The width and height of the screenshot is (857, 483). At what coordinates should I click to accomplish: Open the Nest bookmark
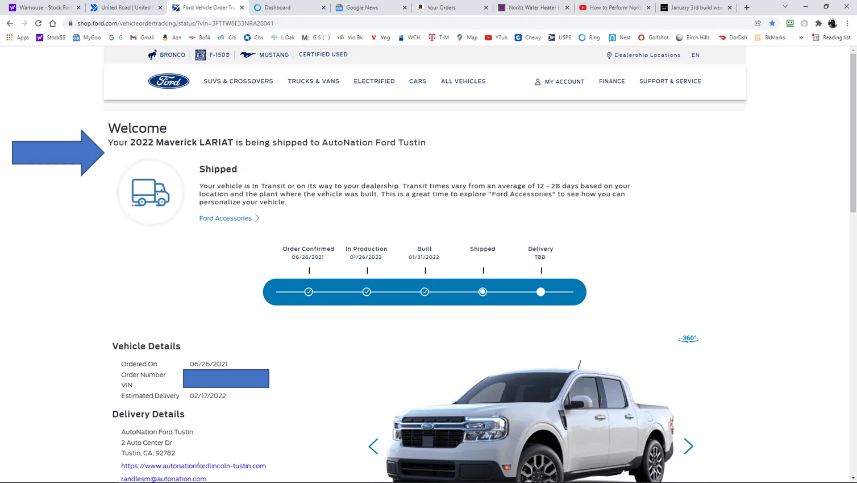tap(620, 38)
